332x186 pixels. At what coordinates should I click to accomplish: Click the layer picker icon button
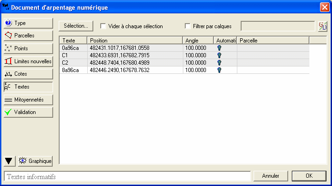point(323,26)
